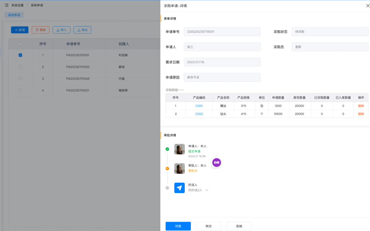Click the timestamp 2023.07 16:38

[x=197, y=156]
